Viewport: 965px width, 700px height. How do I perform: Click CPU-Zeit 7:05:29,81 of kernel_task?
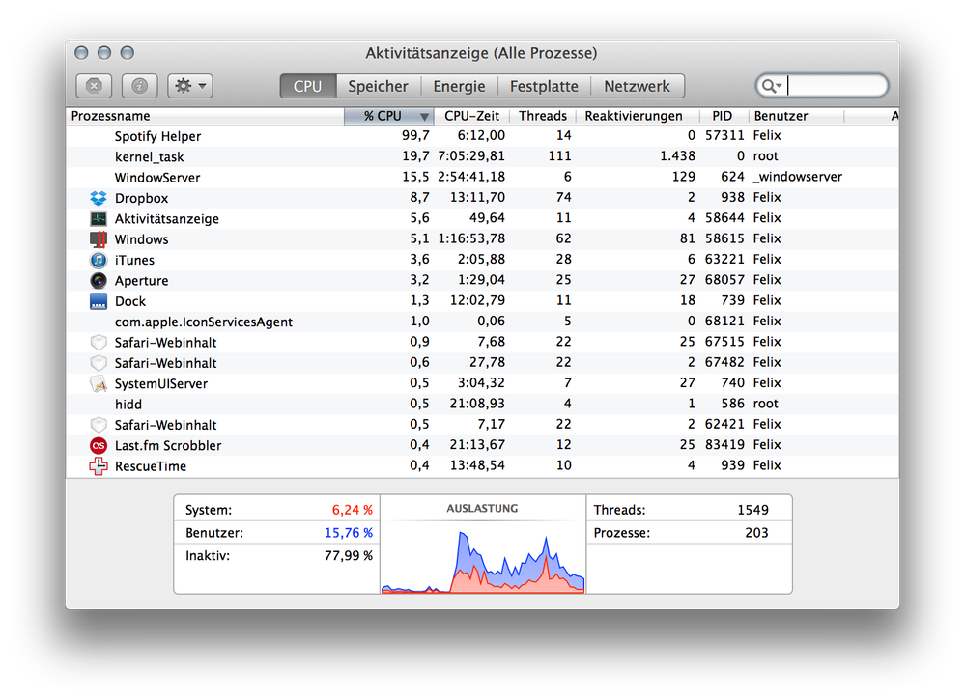[471, 156]
